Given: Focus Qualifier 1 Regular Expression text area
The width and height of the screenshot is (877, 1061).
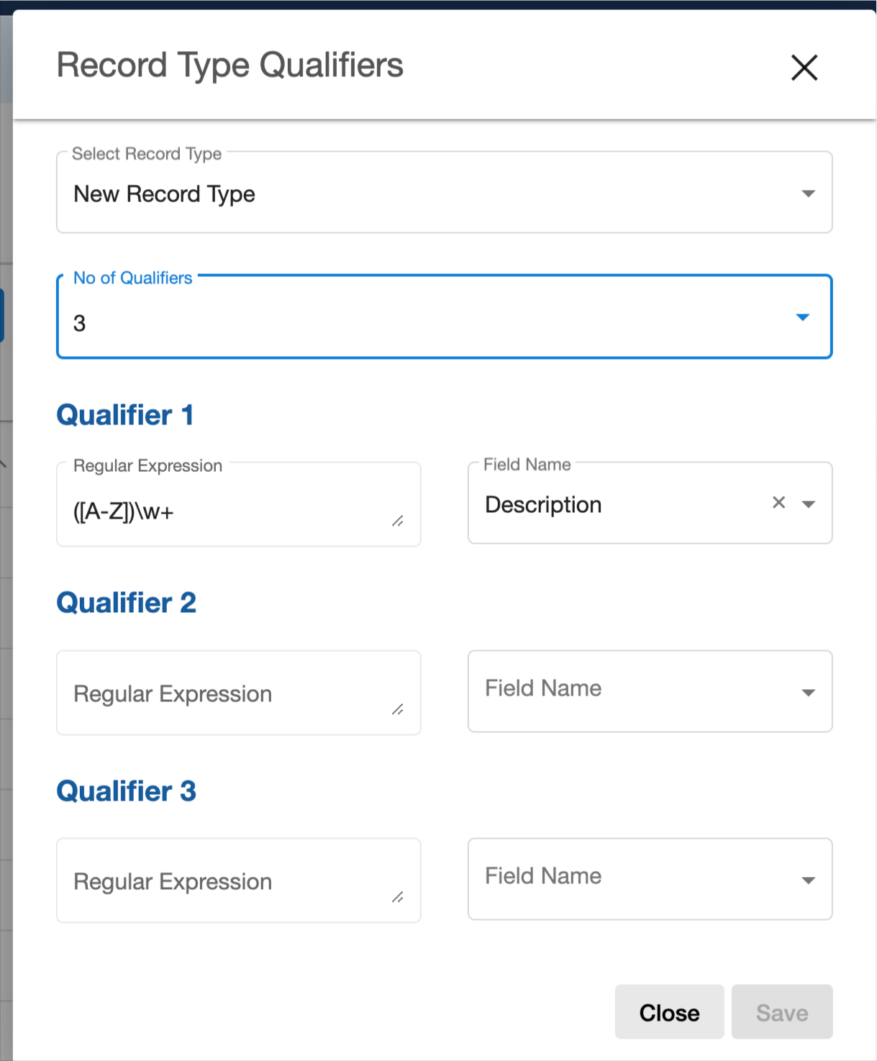Looking at the screenshot, I should click(230, 511).
